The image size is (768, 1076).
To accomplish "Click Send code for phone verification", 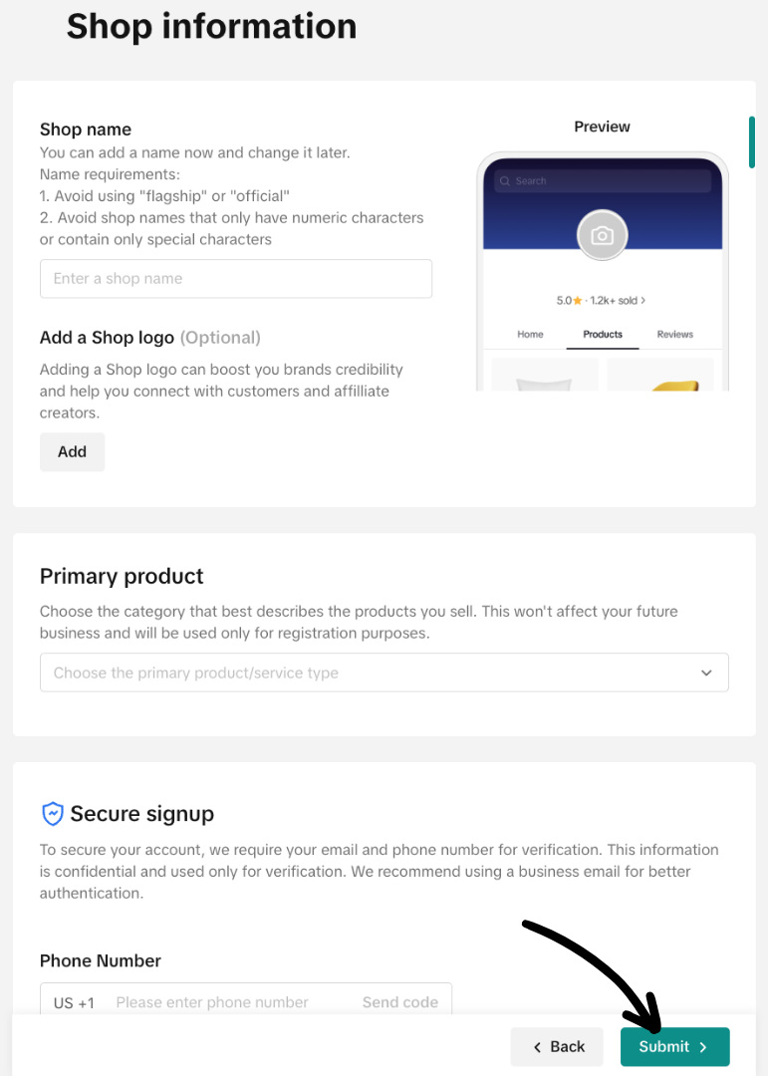I will coord(399,1002).
